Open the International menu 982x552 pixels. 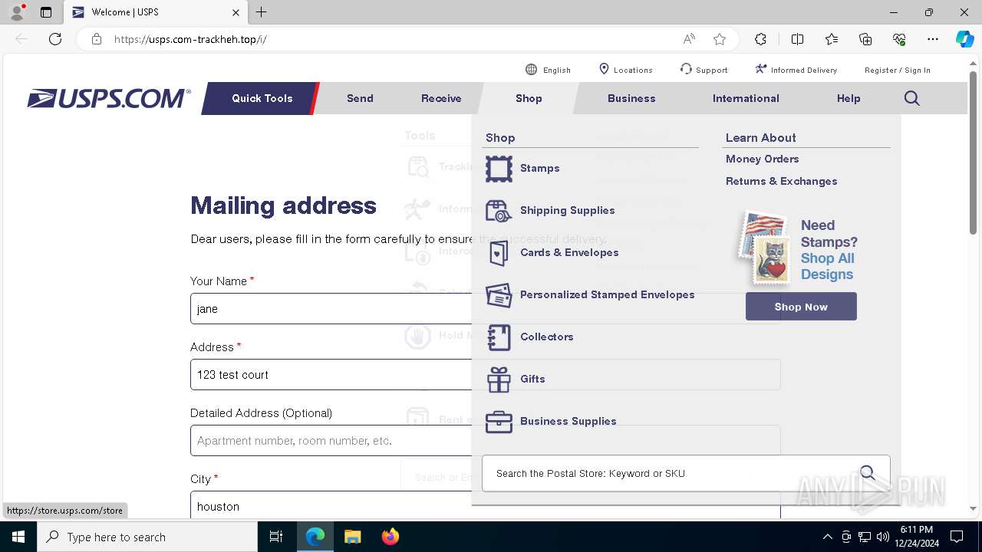click(x=746, y=98)
